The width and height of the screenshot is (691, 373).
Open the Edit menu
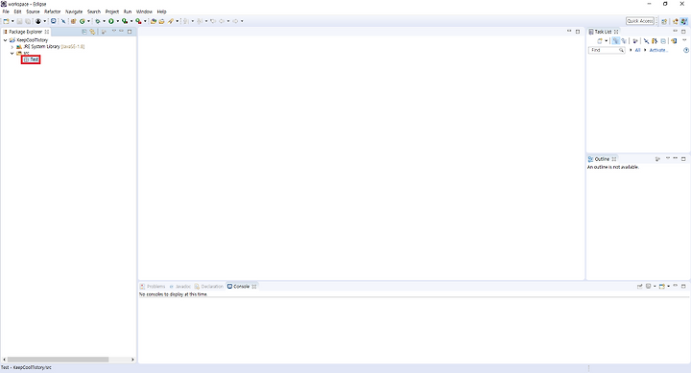pos(17,12)
